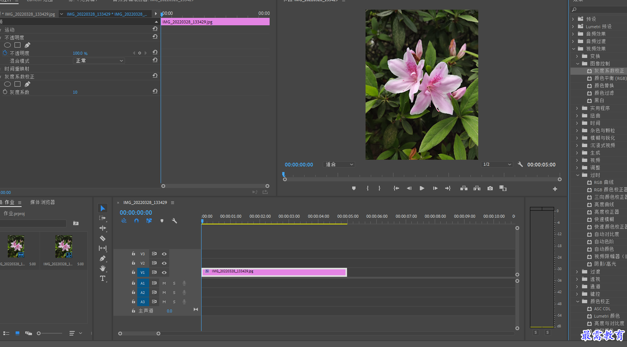
Task: Solo audio track A2
Action: coord(174,292)
